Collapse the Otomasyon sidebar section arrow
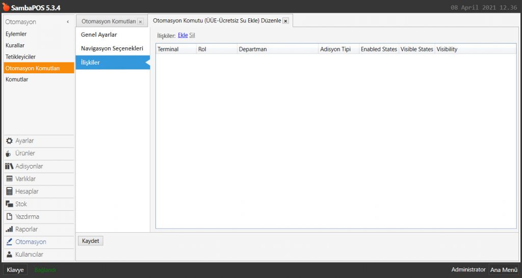Image resolution: width=522 pixels, height=278 pixels. pos(68,22)
